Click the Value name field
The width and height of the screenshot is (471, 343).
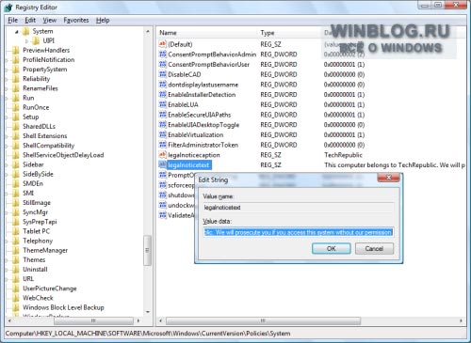pyautogui.click(x=299, y=208)
